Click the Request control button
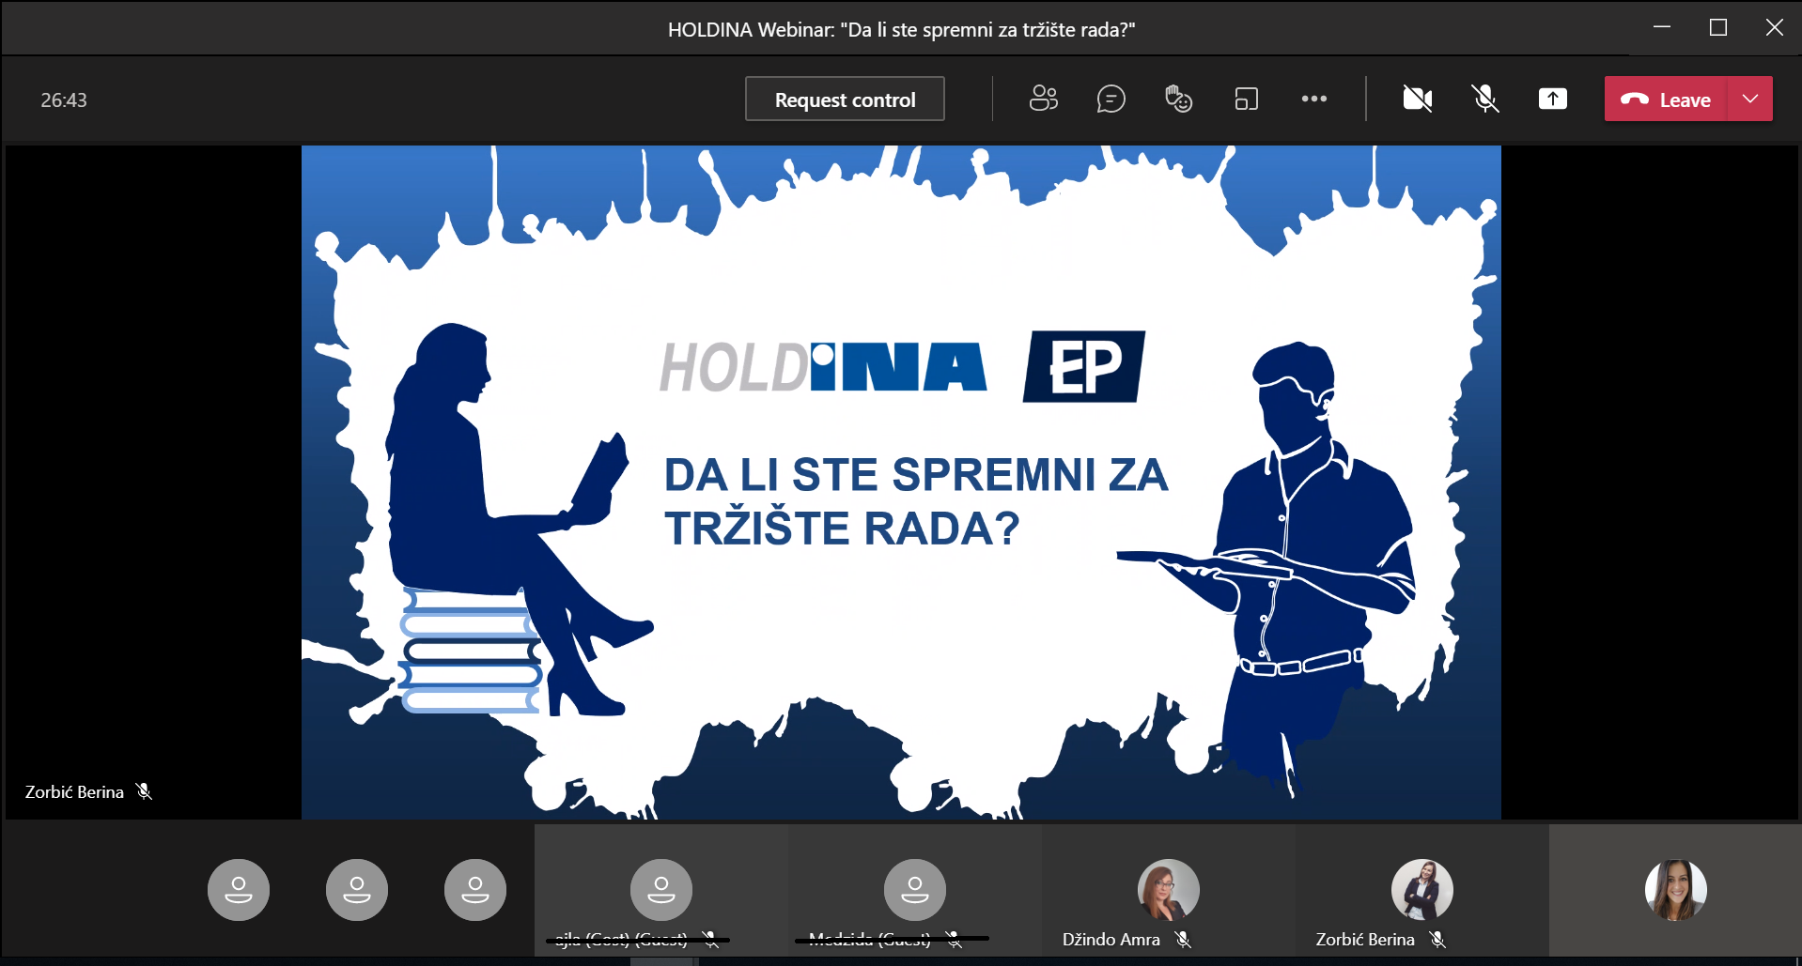 pos(845,100)
